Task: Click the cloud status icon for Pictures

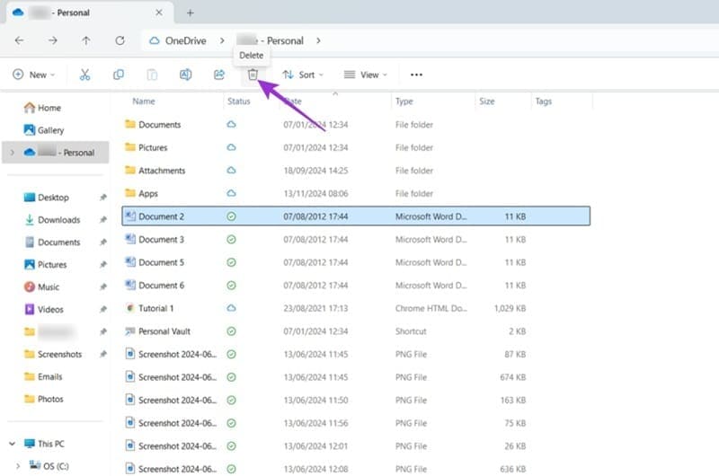Action: point(232,147)
